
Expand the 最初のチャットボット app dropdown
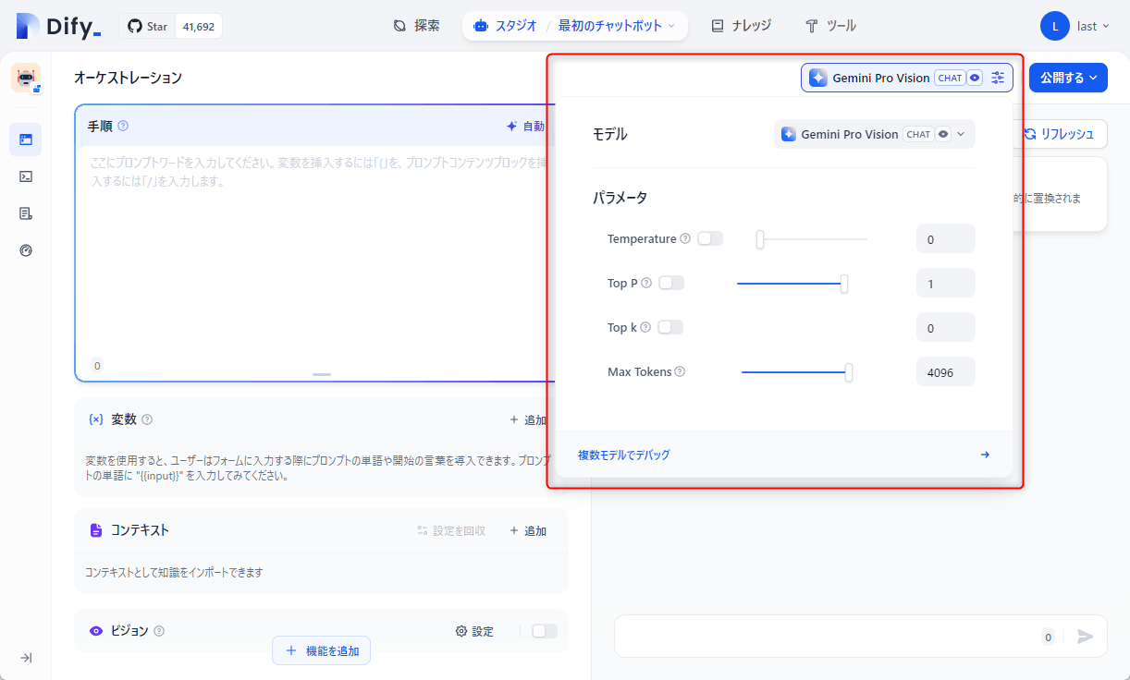coord(617,26)
